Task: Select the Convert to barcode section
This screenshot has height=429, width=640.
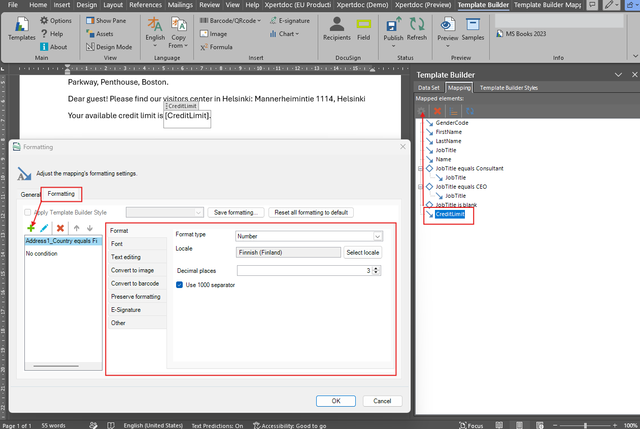Action: click(x=138, y=283)
